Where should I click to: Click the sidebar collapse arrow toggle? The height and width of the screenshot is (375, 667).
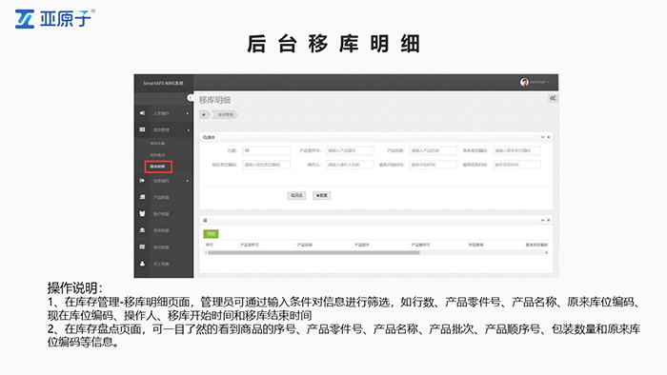191,98
